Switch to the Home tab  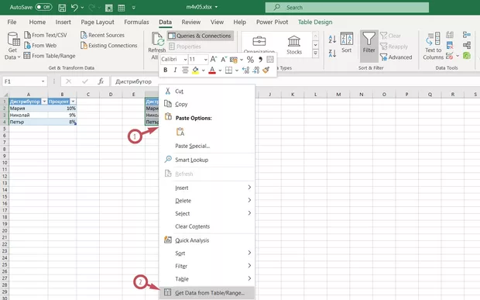pyautogui.click(x=37, y=22)
